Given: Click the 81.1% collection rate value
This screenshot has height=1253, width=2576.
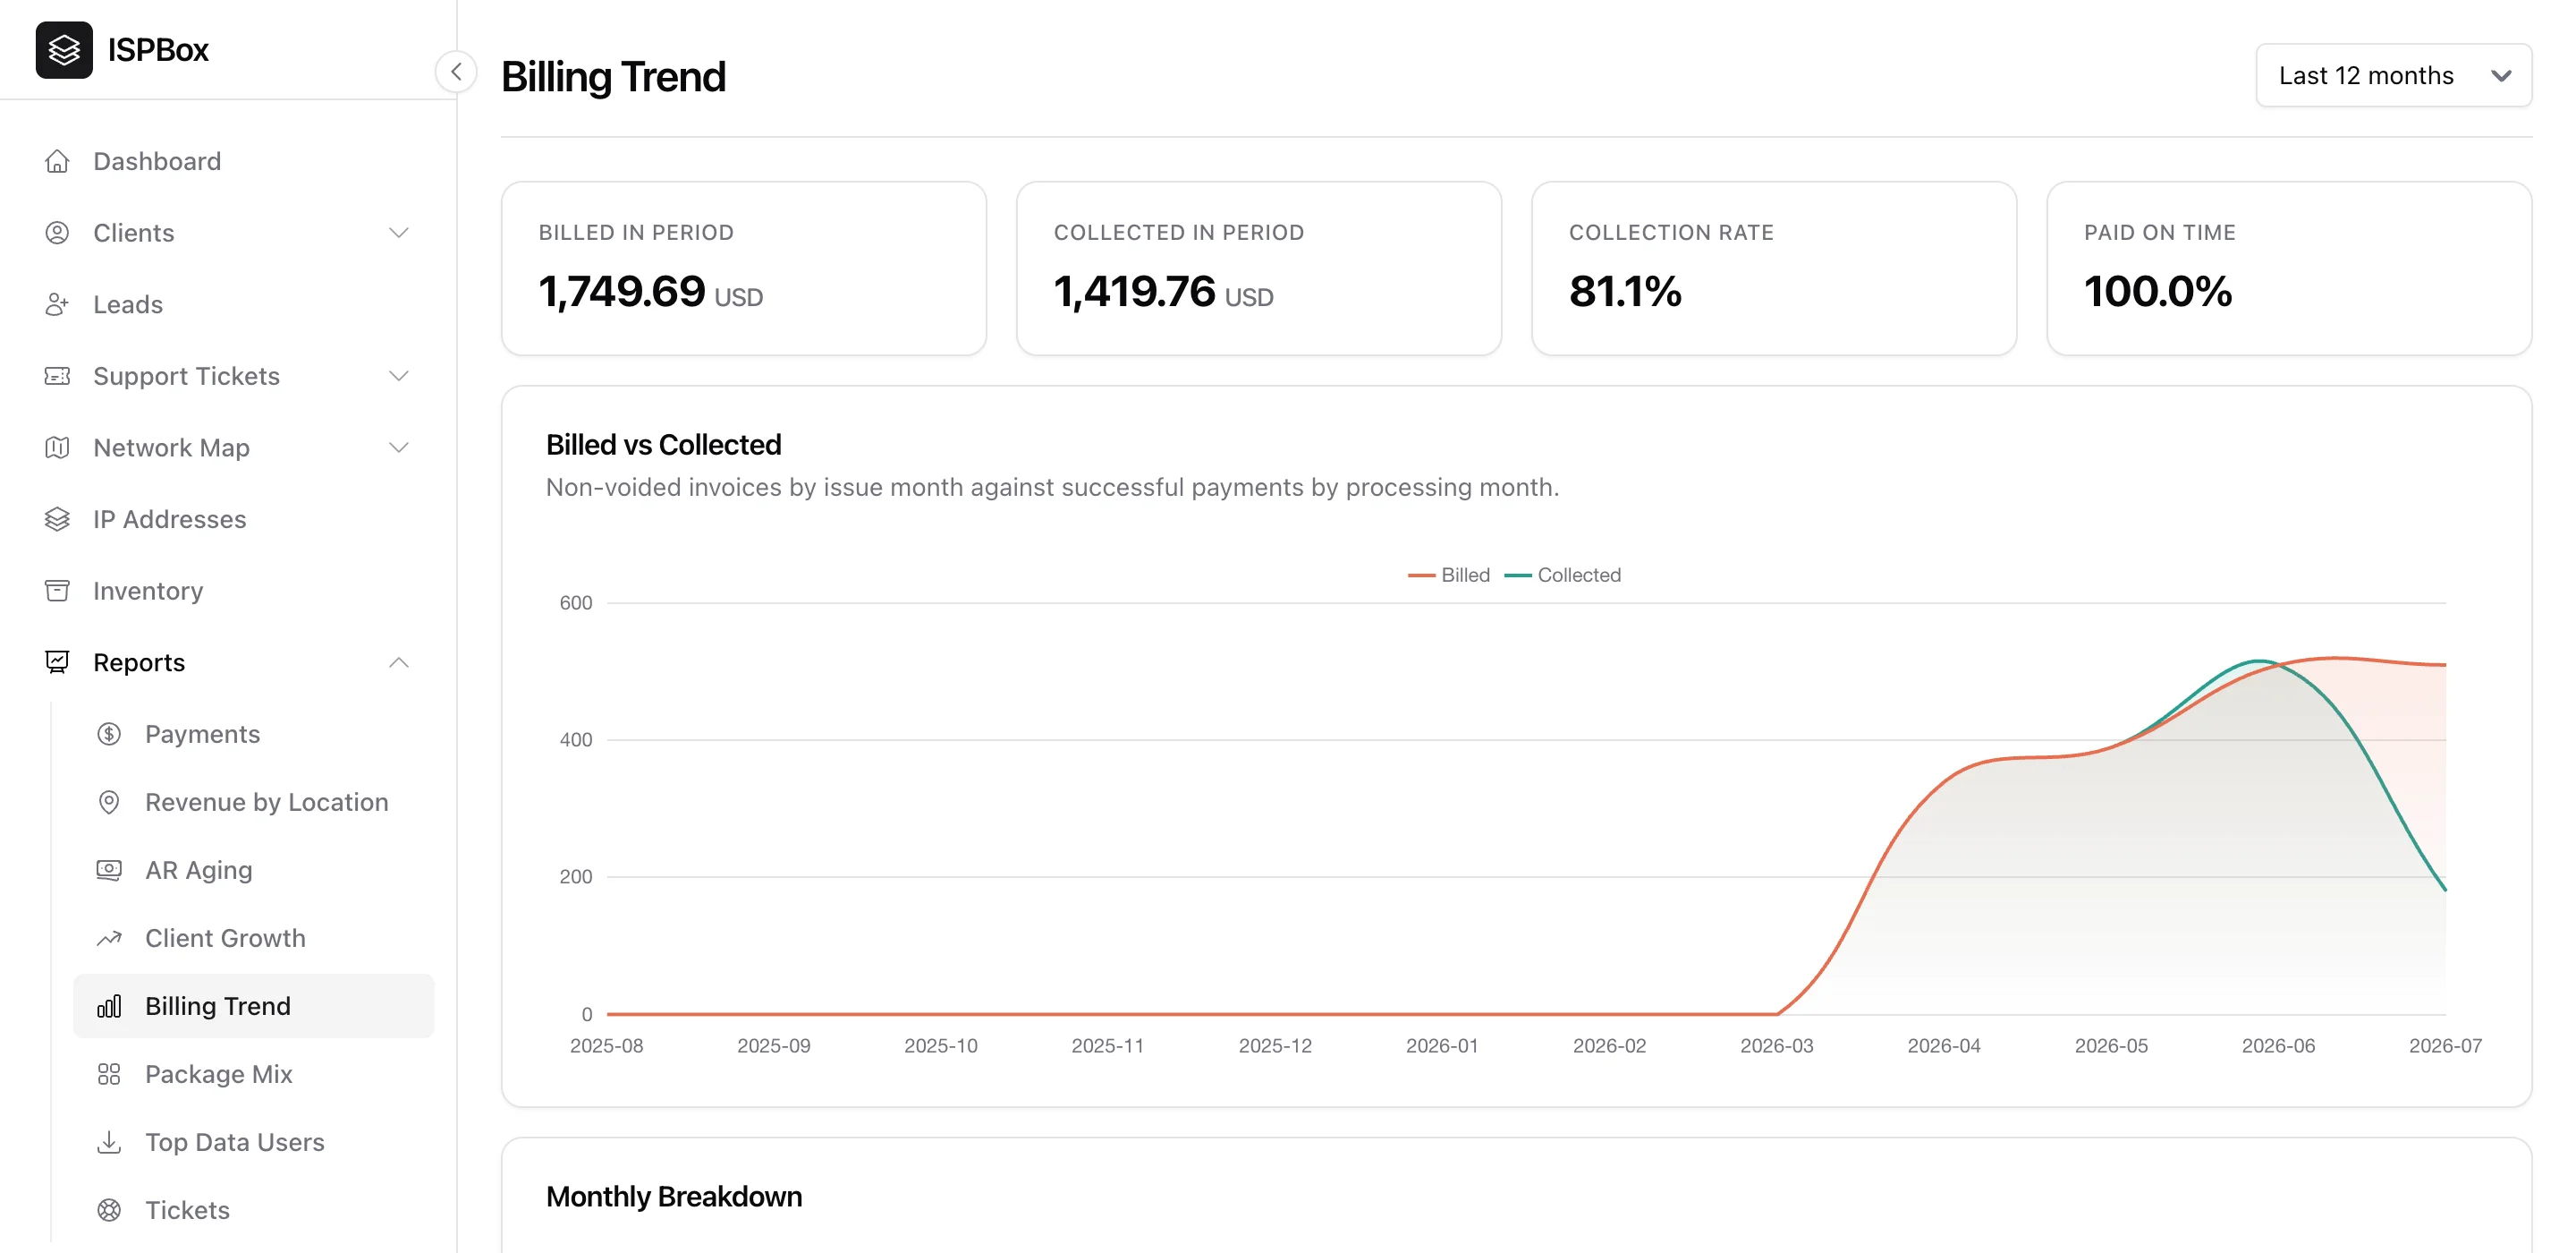Looking at the screenshot, I should pos(1625,293).
